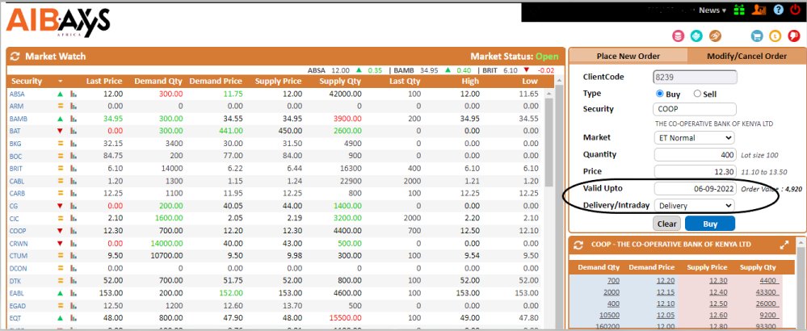Open the blue help question mark icon
Viewport: 807px width, 331px height.
click(x=778, y=10)
